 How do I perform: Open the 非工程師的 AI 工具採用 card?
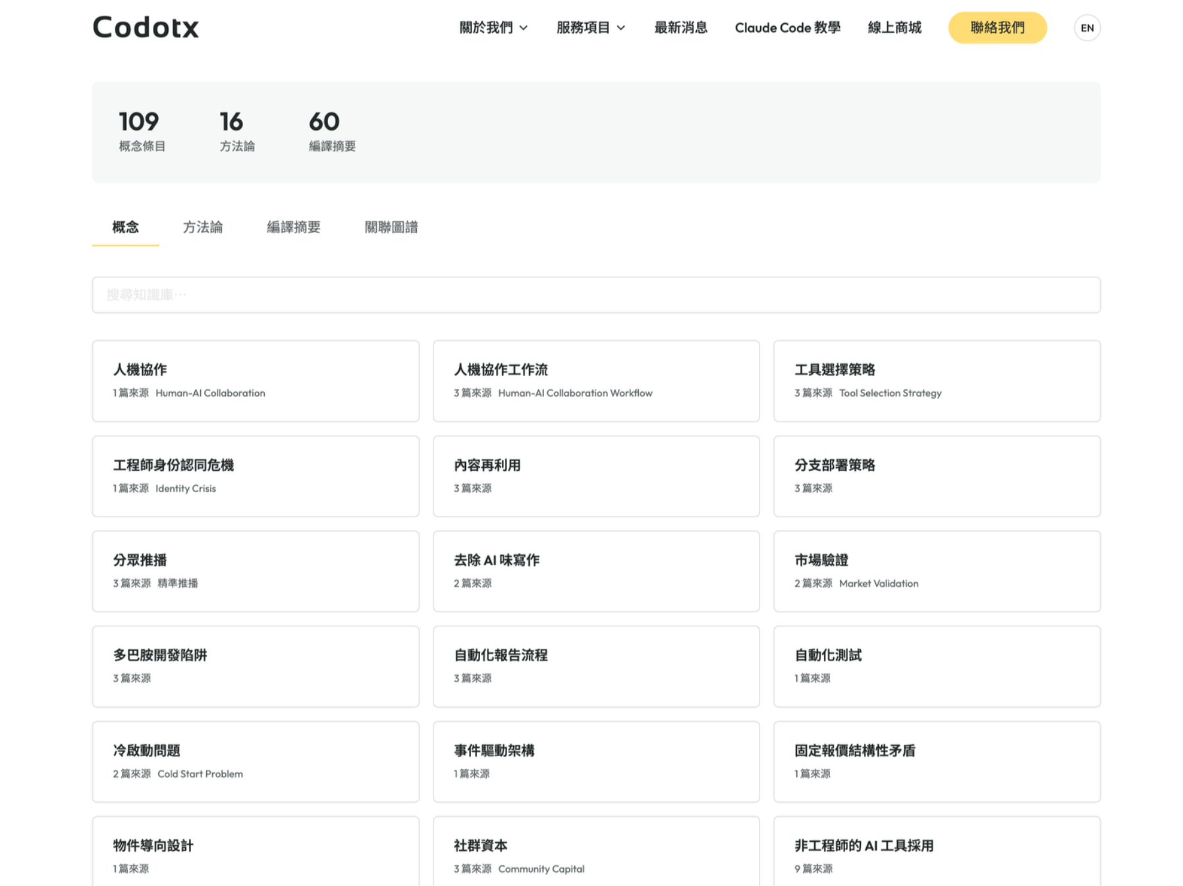[x=937, y=851]
